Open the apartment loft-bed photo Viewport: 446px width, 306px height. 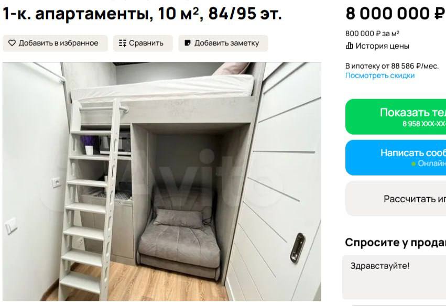click(162, 181)
